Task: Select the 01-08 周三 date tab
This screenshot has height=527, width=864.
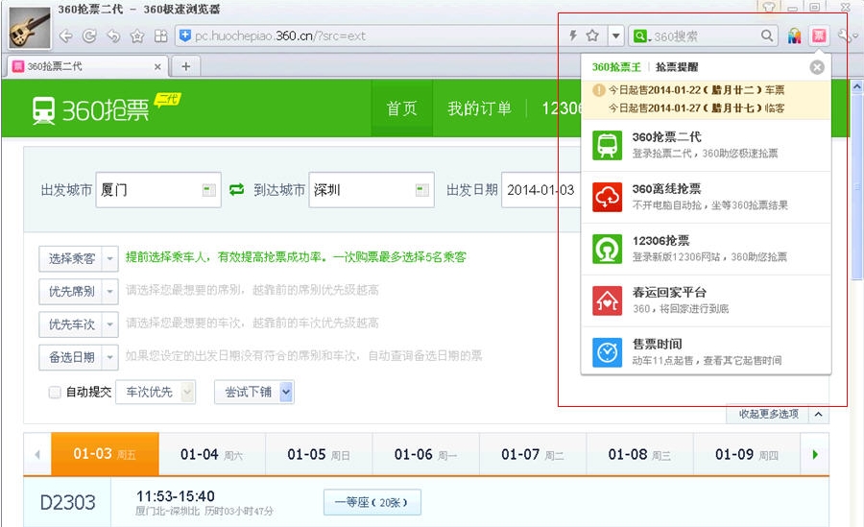Action: click(639, 454)
